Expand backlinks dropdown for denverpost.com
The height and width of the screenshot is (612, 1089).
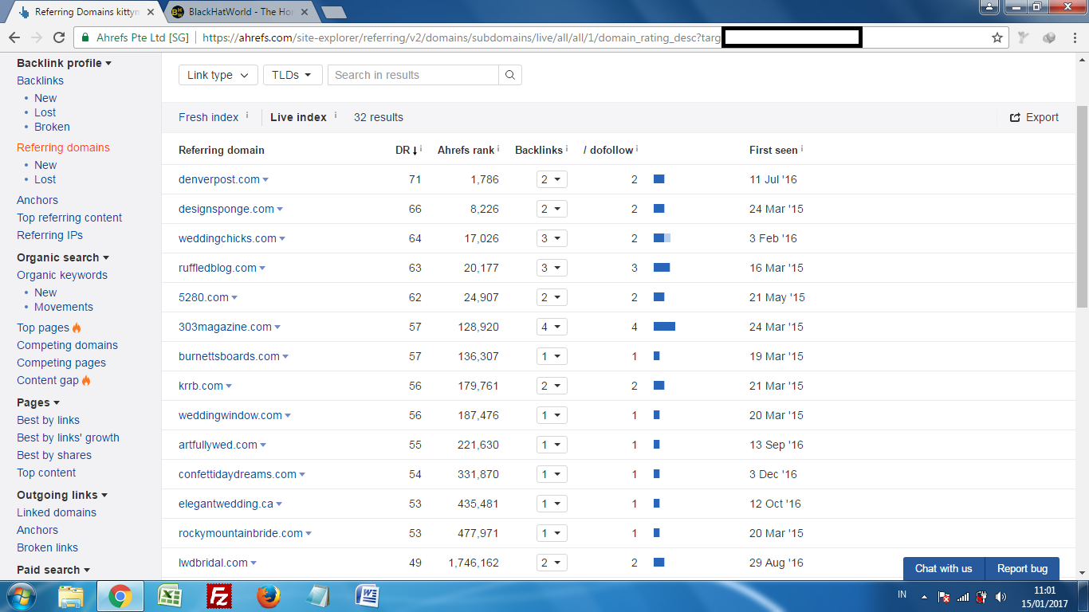552,179
